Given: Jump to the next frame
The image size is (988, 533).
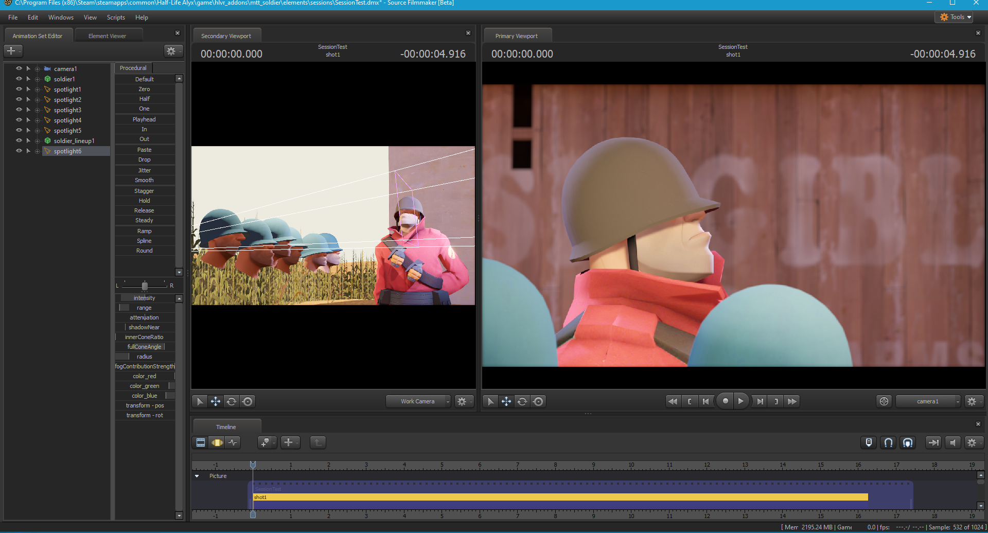Looking at the screenshot, I should tap(760, 401).
